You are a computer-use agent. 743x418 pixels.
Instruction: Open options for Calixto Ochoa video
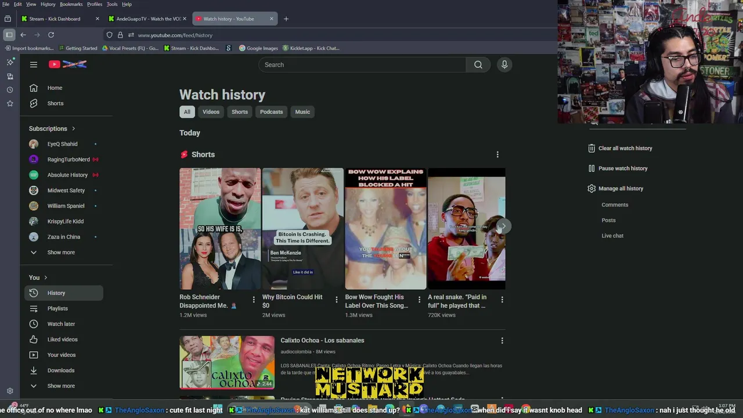coord(502,341)
